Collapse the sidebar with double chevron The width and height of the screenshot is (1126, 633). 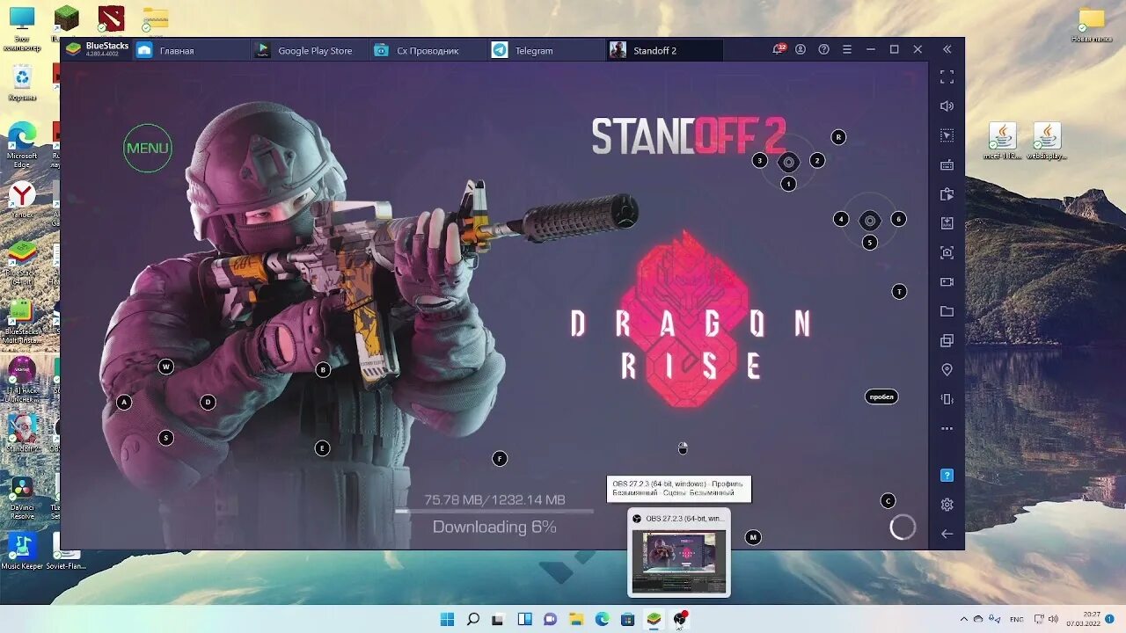tap(947, 49)
